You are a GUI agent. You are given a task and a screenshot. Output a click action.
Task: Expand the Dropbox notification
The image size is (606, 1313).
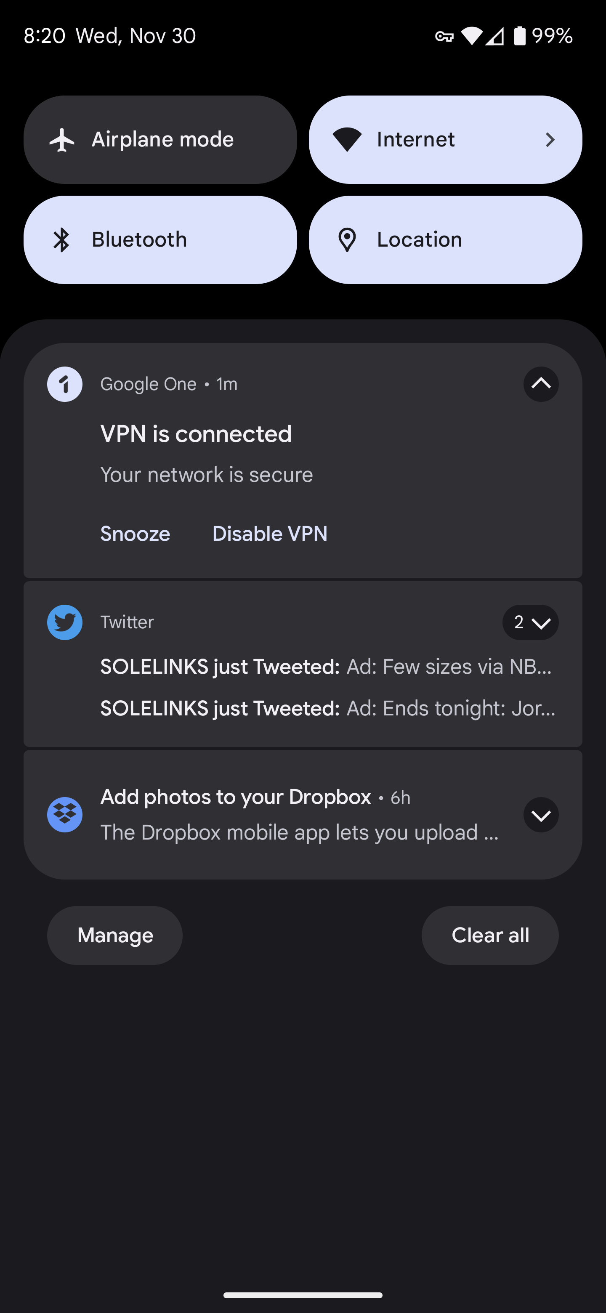click(541, 814)
